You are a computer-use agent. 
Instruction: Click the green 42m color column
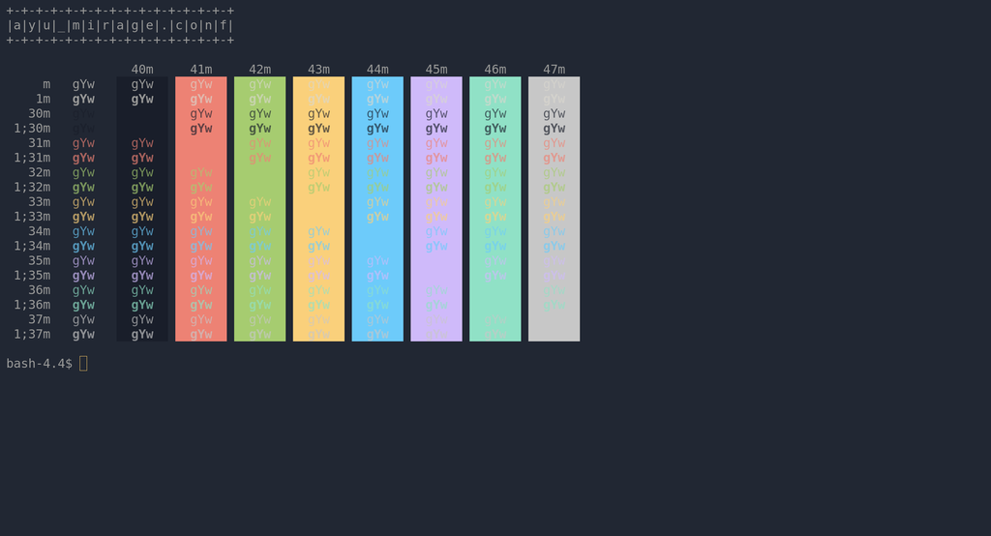pos(259,209)
